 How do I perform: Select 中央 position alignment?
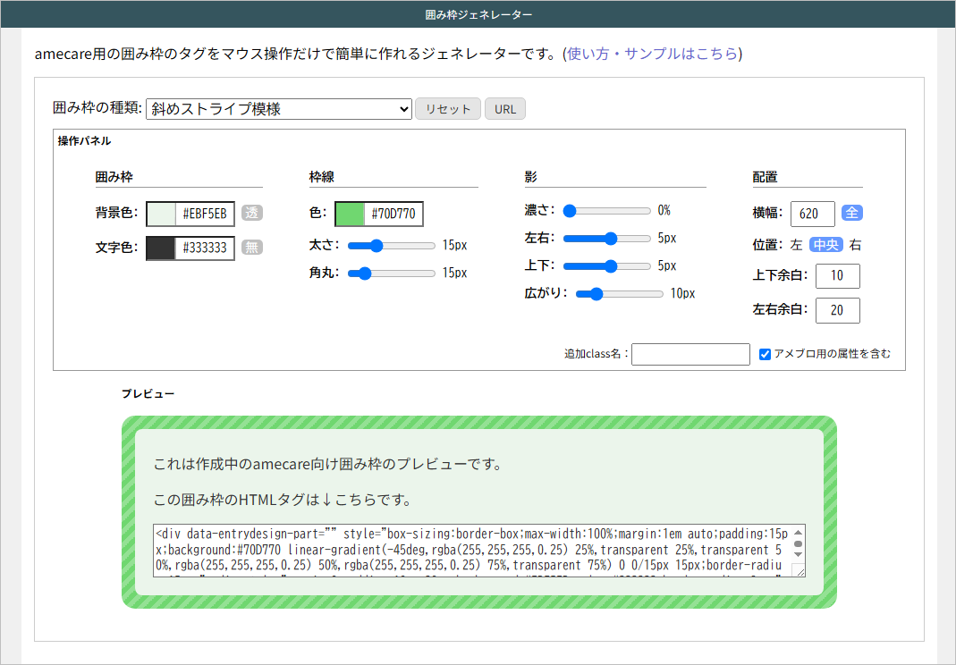(826, 245)
